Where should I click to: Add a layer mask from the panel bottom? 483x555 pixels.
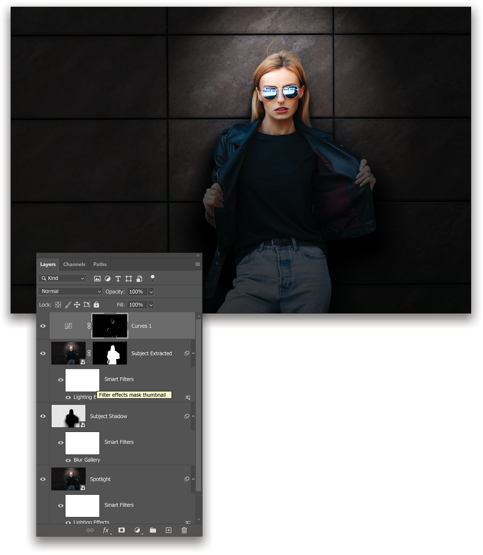(x=121, y=530)
